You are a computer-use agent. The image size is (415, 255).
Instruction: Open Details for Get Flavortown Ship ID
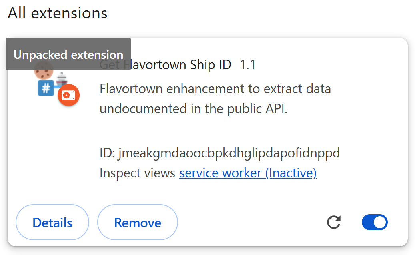[x=52, y=223]
